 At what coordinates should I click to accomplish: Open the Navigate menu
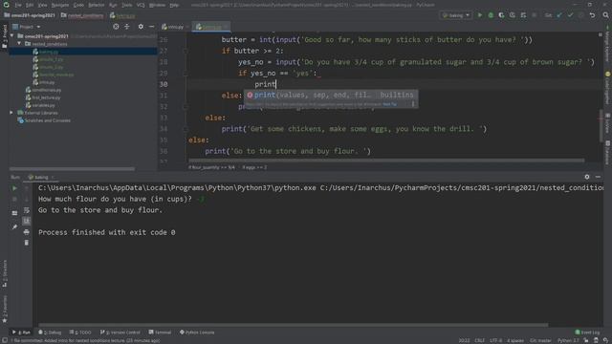pyautogui.click(x=60, y=5)
